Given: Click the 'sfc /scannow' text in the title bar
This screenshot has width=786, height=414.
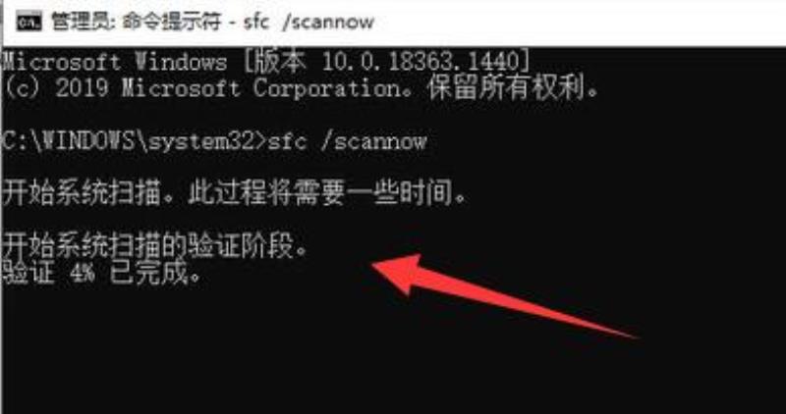Looking at the screenshot, I should (309, 23).
